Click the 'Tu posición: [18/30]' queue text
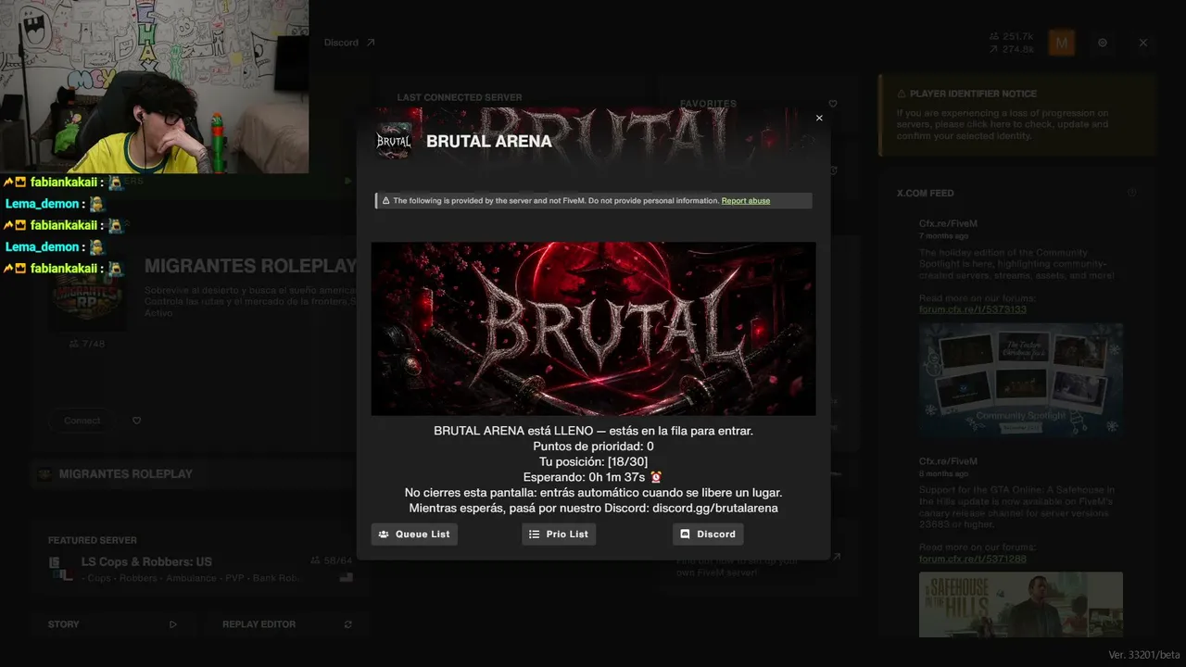This screenshot has height=667, width=1186. (x=594, y=461)
